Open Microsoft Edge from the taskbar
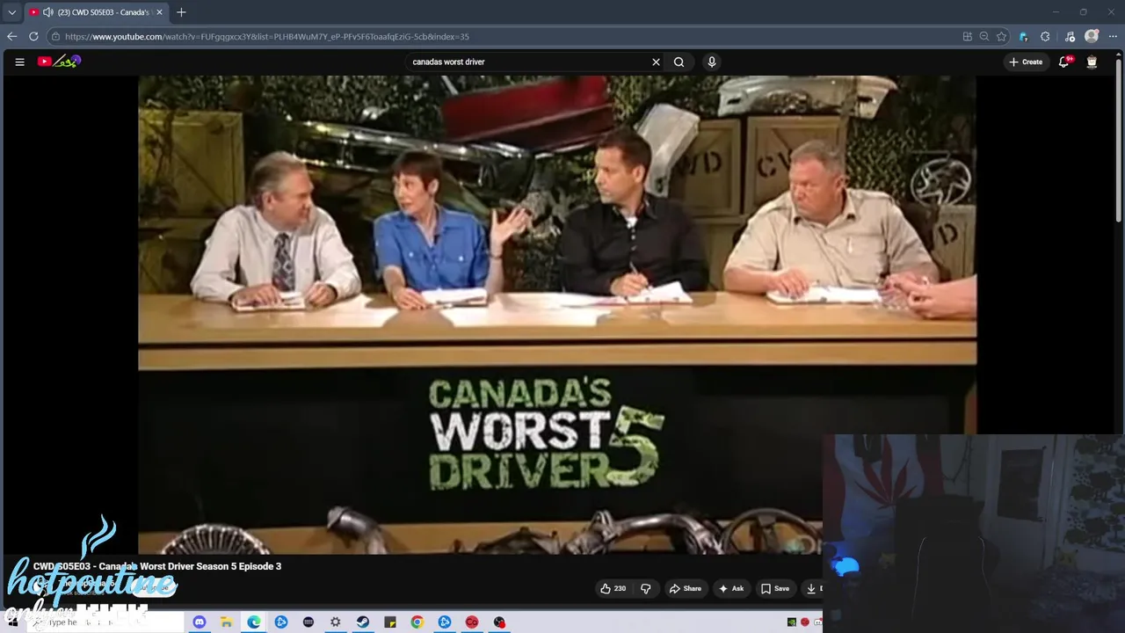The image size is (1125, 633). tap(253, 622)
